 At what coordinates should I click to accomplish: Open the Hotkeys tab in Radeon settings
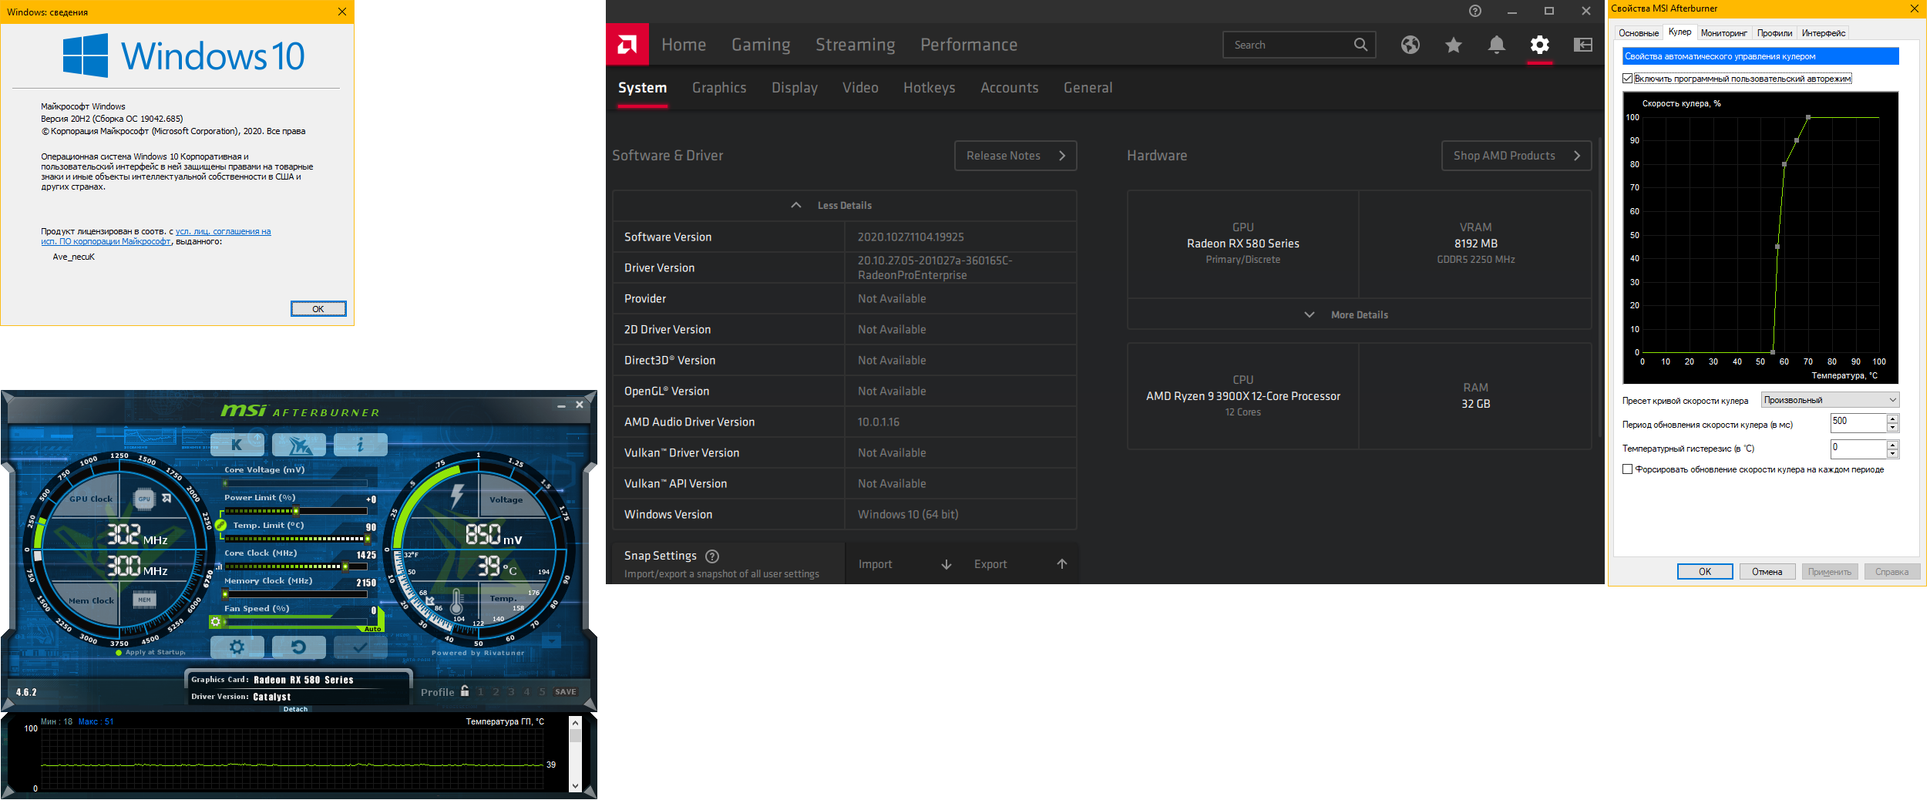930,88
